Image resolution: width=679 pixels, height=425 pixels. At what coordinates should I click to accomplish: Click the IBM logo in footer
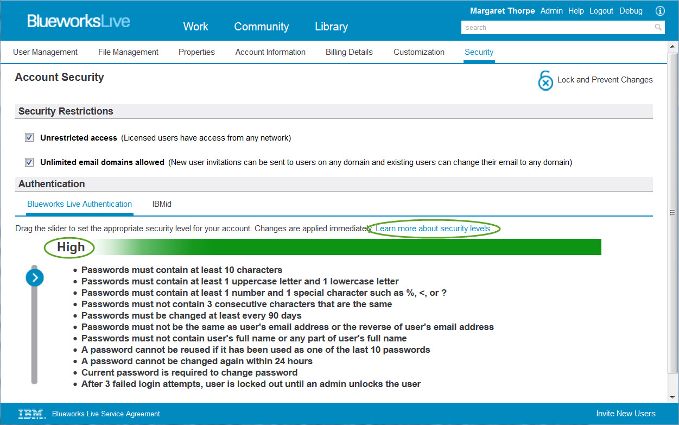tap(31, 414)
